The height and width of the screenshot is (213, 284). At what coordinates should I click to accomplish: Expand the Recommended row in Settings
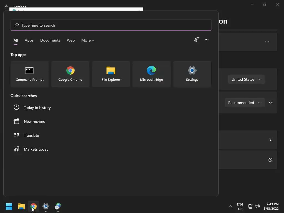(270, 103)
